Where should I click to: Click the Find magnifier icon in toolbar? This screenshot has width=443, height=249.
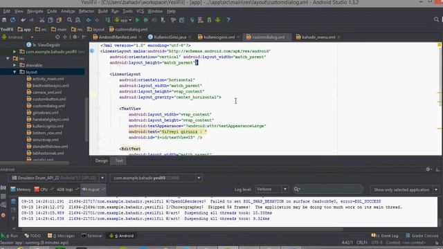pos(69,20)
